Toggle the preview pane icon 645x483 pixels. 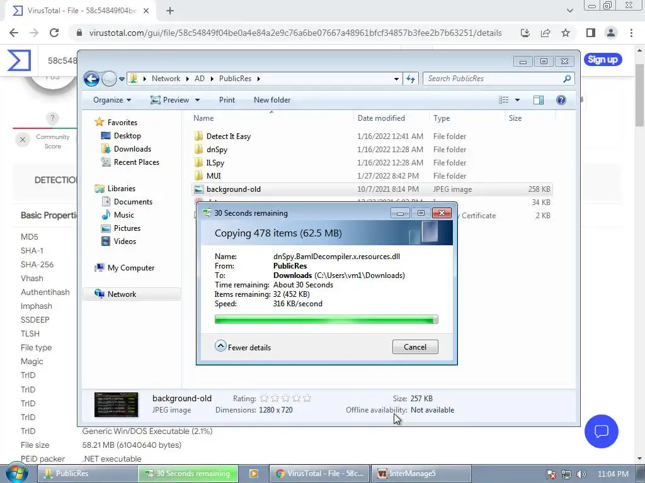pyautogui.click(x=539, y=100)
